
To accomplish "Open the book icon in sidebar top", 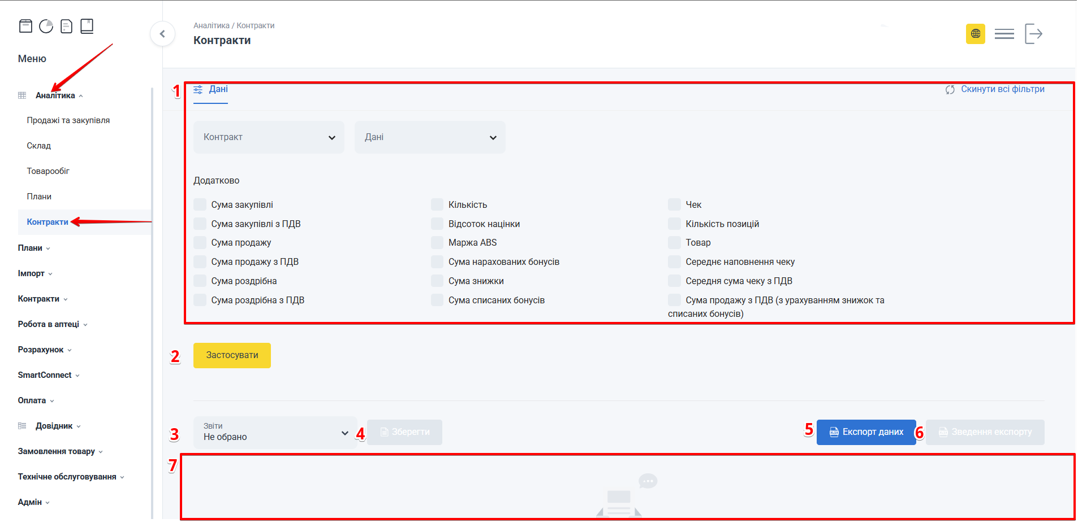I will point(87,26).
